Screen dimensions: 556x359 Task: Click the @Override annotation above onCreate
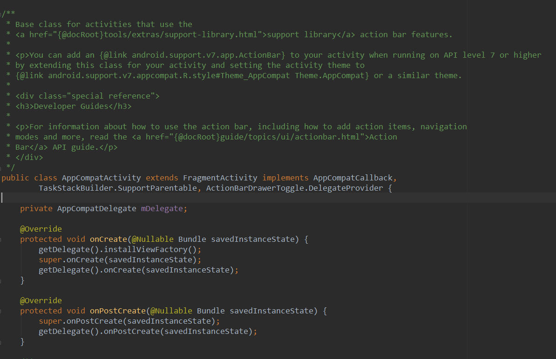click(x=41, y=229)
